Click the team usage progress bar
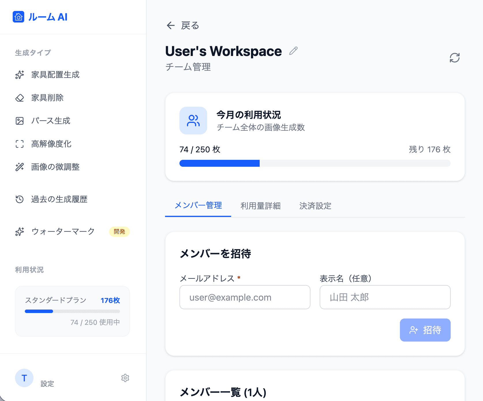Screen dimensions: 483x401 coord(315,163)
